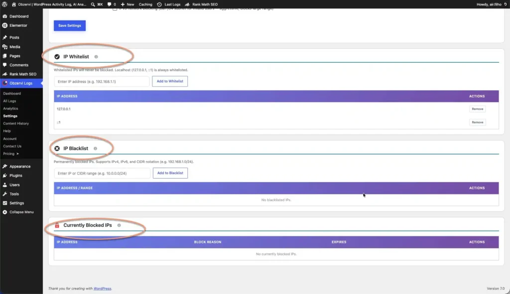Viewport: 510px width, 294px height.
Task: Open Contact Us submenu item
Action: [x=12, y=146]
